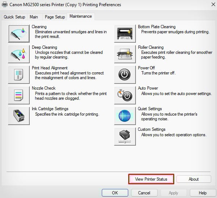Open Ink Cartridge Settings icon
217x198 pixels.
click(19, 116)
